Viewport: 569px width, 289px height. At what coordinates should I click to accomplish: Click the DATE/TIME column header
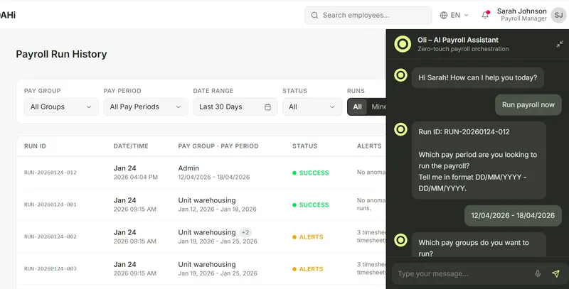131,146
